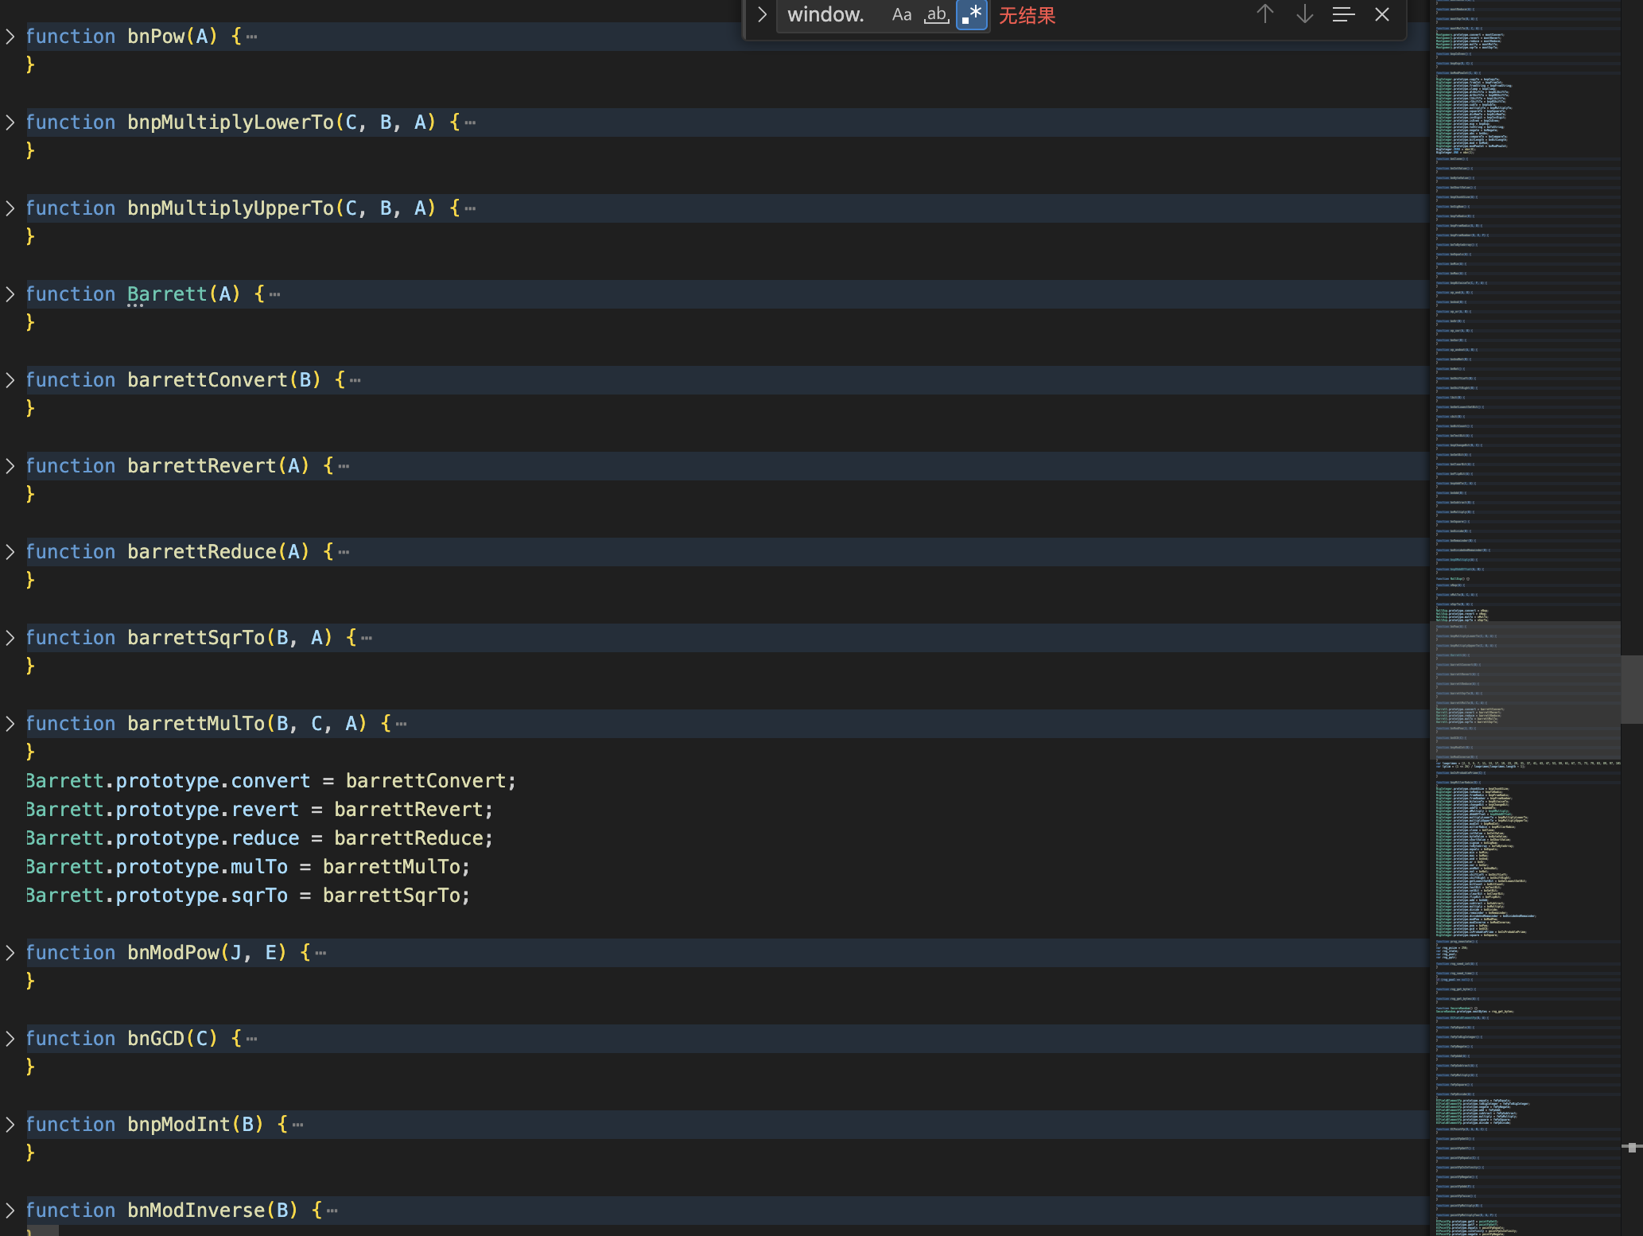Expand folded function bnModPow
The height and width of the screenshot is (1236, 1643).
click(10, 953)
